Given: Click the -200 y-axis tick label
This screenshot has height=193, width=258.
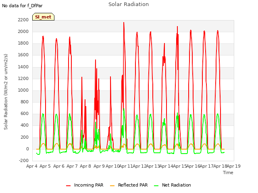Looking at the screenshot, I should (24, 160).
